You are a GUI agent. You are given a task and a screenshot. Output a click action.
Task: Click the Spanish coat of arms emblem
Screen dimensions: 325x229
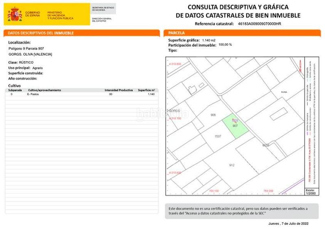[15, 15]
